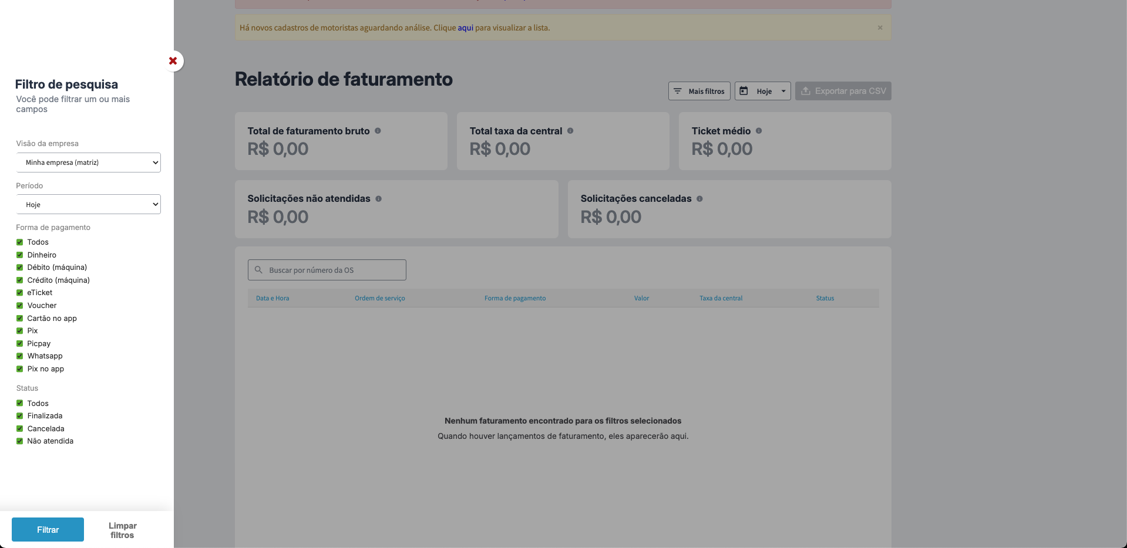Uncheck the Cancelada status checkbox
Image resolution: width=1127 pixels, height=548 pixels.
point(20,429)
